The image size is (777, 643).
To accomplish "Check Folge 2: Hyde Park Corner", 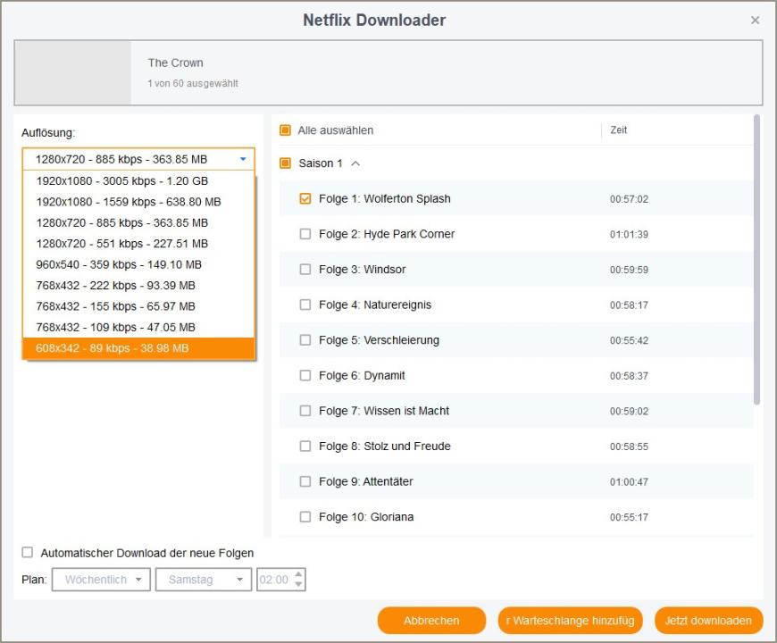I will [305, 234].
